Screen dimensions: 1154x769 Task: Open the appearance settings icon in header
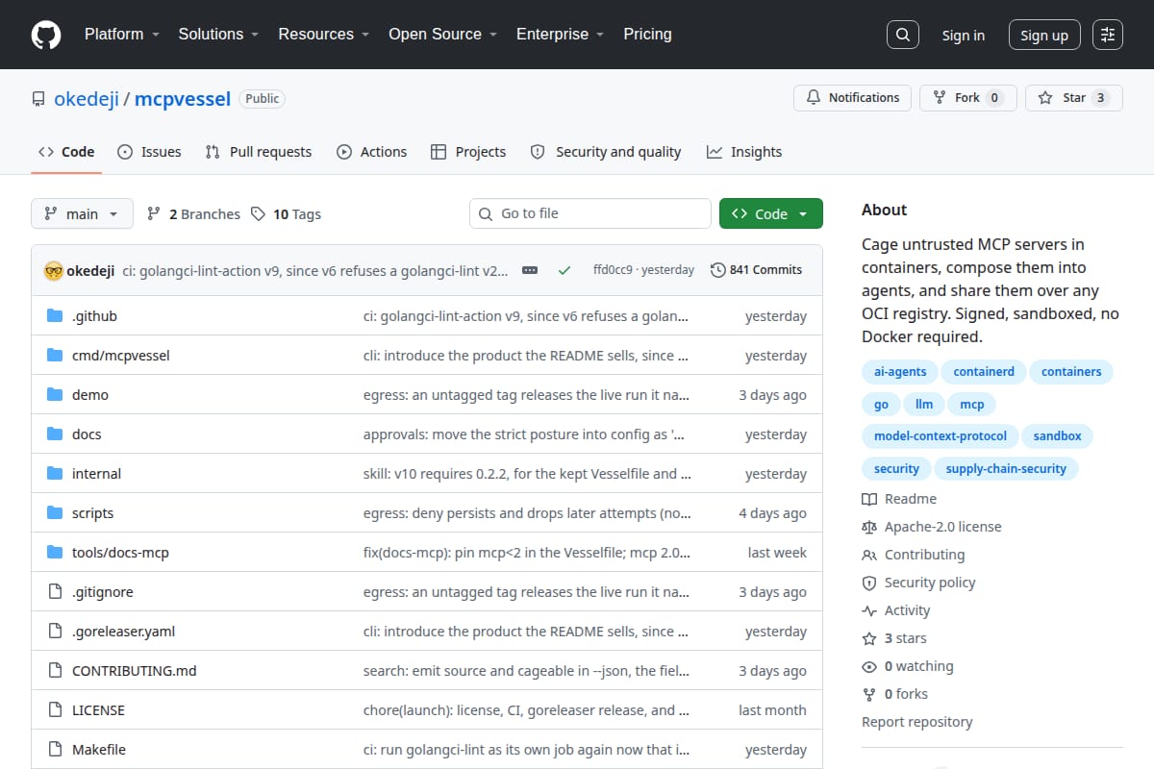[1108, 35]
